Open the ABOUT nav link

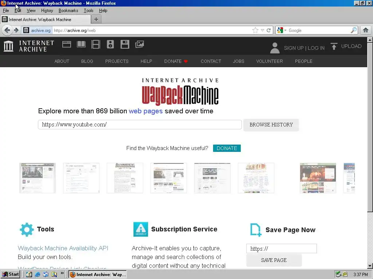[x=62, y=61]
